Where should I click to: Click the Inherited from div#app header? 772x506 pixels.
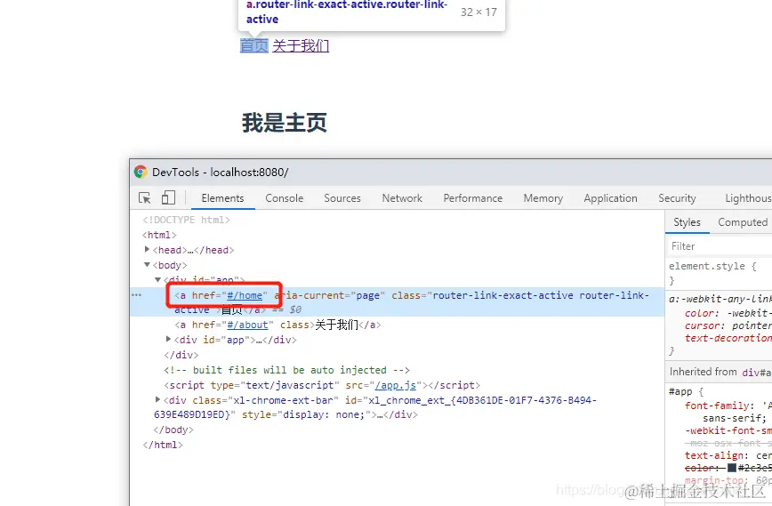pos(720,372)
